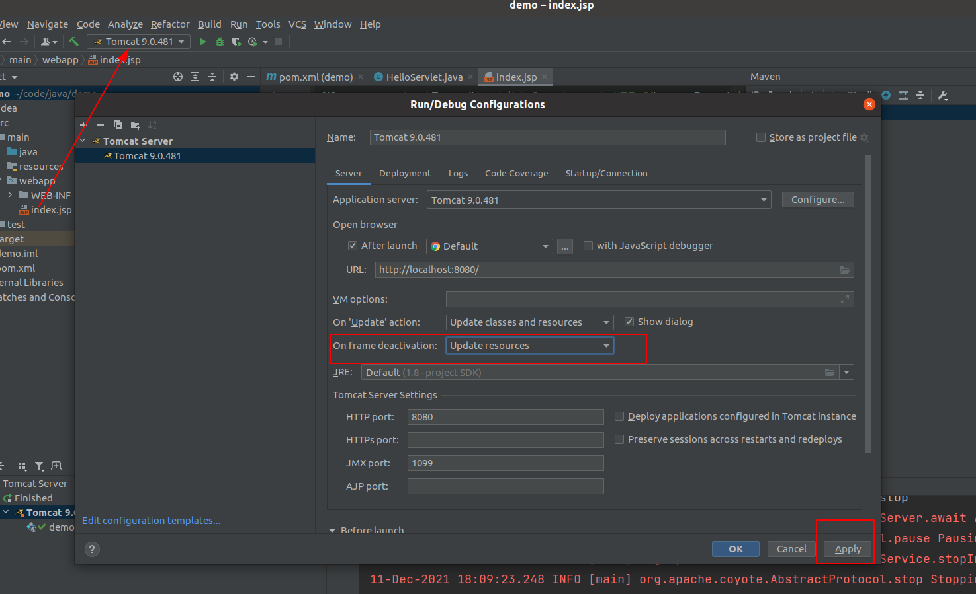Expand the VM options field
The image size is (976, 594).
click(845, 299)
